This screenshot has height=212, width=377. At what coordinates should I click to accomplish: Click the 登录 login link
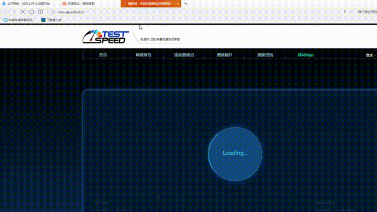click(369, 55)
